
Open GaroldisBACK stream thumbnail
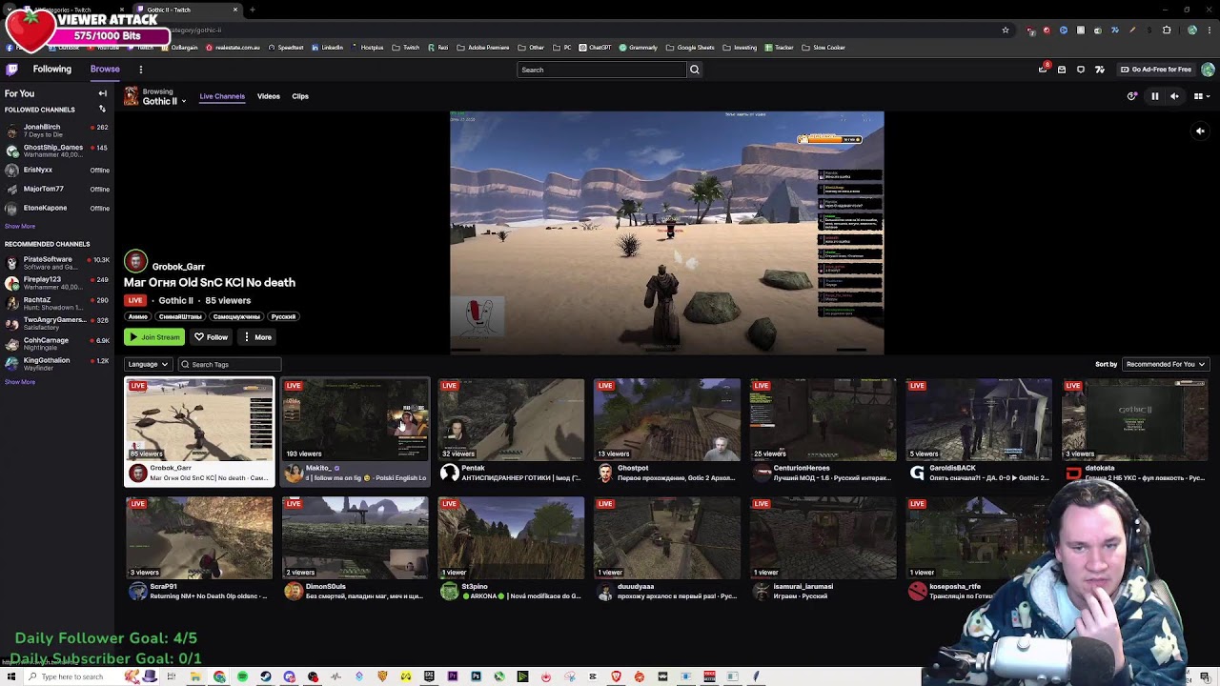(x=979, y=419)
